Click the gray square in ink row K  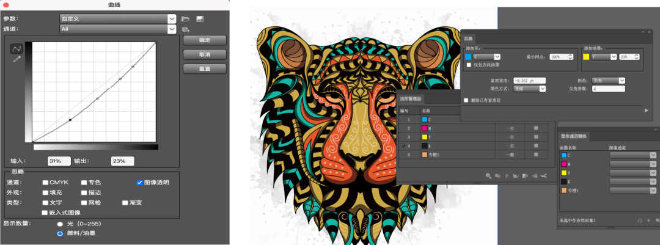[536, 145]
